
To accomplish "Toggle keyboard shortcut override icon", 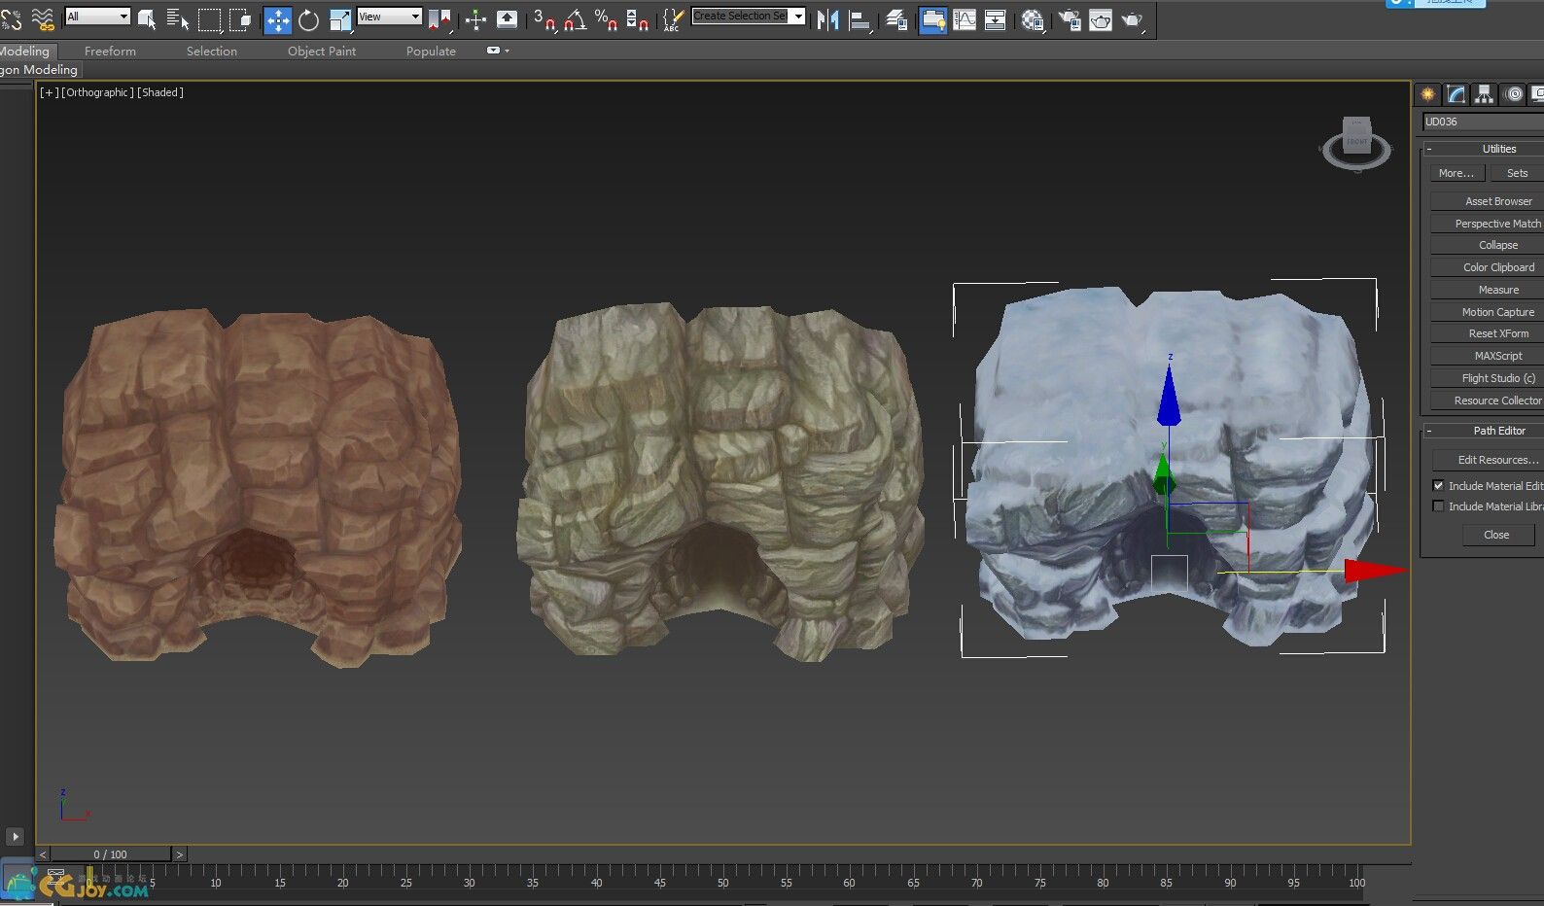I will click(507, 19).
